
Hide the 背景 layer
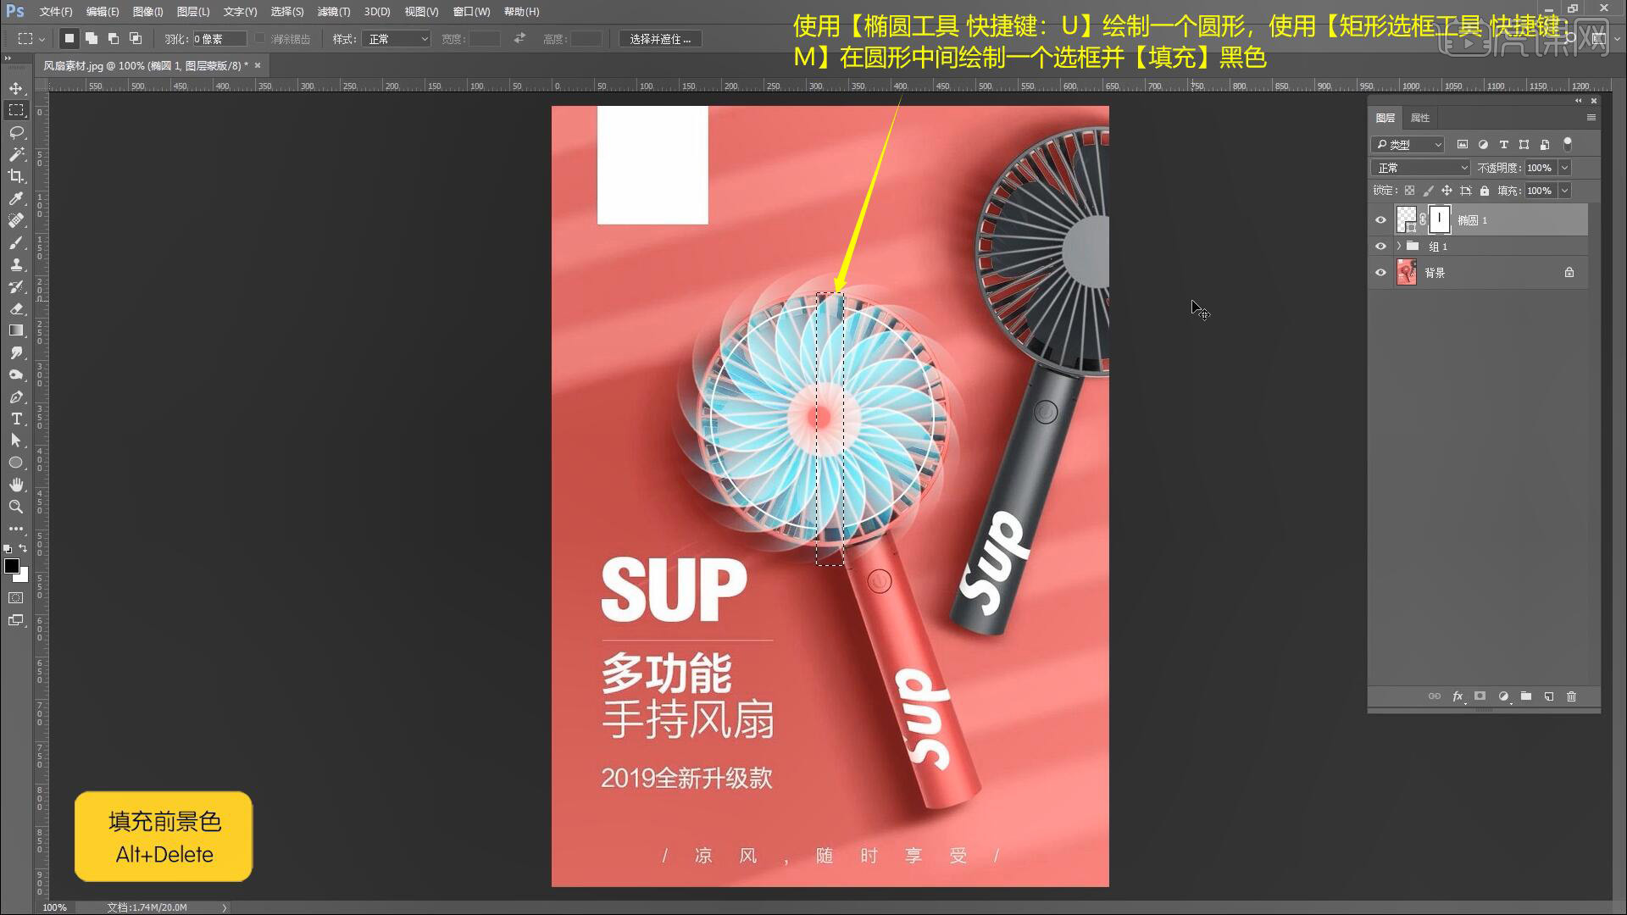click(1380, 273)
